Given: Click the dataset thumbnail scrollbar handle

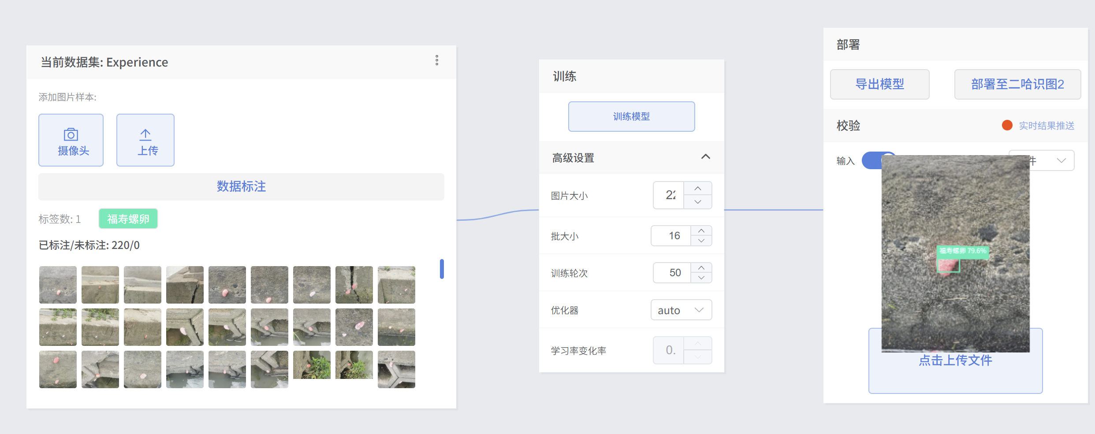Looking at the screenshot, I should click(x=442, y=269).
